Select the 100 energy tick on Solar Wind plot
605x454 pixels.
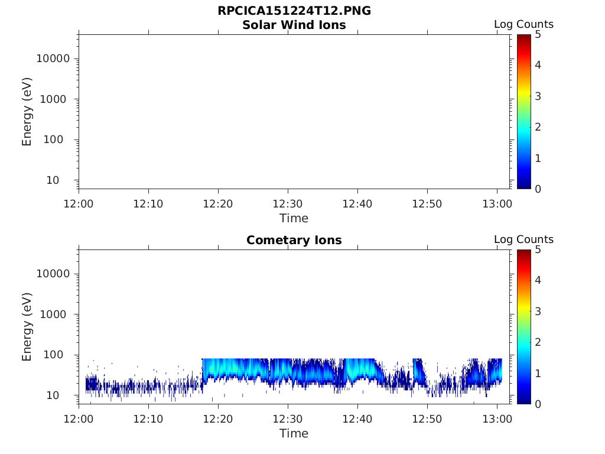click(53, 140)
